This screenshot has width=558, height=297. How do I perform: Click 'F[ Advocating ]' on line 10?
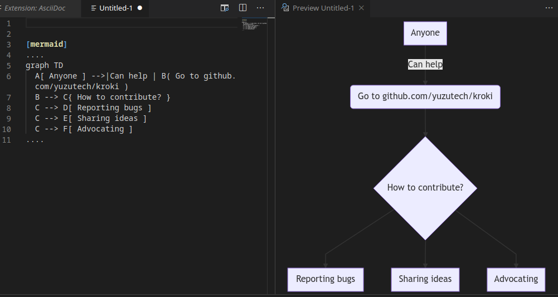[98, 129]
